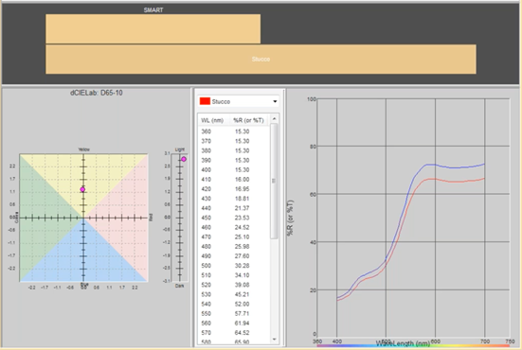Click the SMART label above color bar

pos(153,10)
